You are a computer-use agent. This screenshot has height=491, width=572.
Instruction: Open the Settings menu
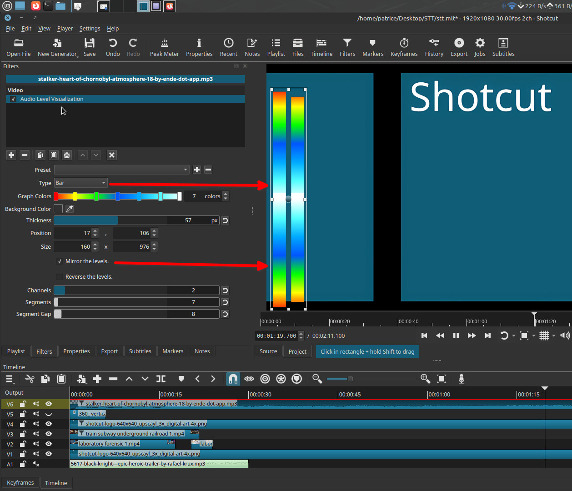90,28
